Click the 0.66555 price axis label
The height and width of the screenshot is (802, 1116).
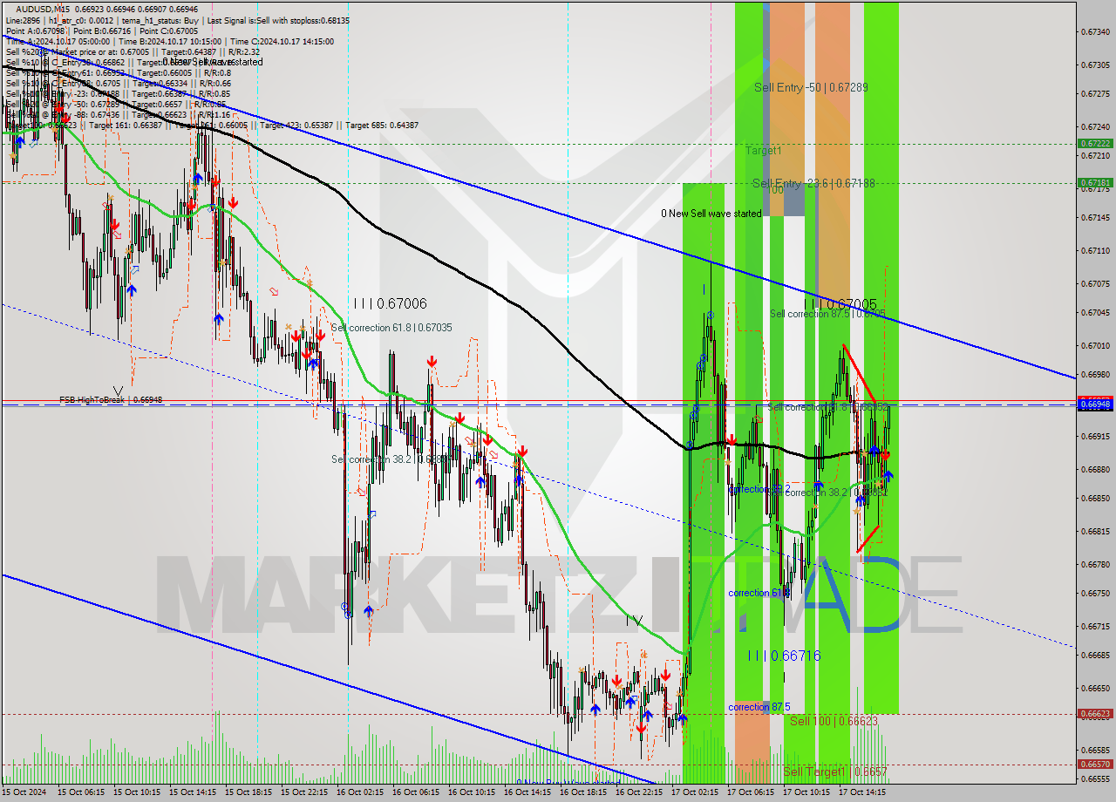1095,778
